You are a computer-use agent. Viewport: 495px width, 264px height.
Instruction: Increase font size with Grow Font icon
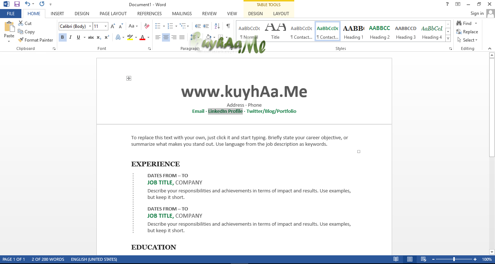coord(113,26)
